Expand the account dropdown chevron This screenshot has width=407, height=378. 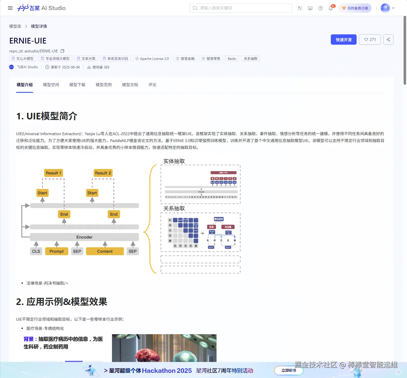coord(393,8)
